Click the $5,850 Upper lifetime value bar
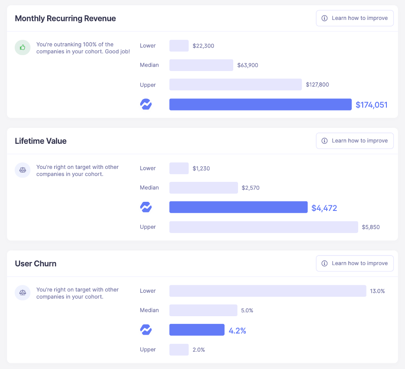This screenshot has width=405, height=369. (x=264, y=227)
